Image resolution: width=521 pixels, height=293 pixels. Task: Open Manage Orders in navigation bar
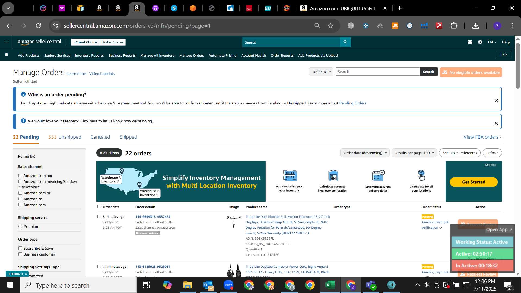point(191,55)
